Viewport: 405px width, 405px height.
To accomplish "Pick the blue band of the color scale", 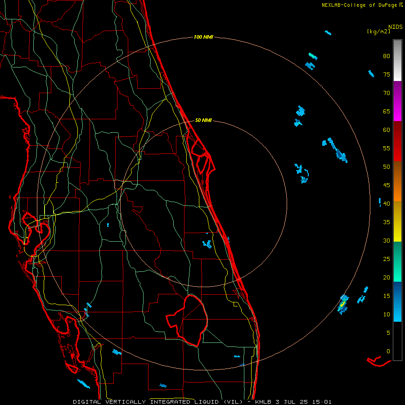I will point(397,301).
